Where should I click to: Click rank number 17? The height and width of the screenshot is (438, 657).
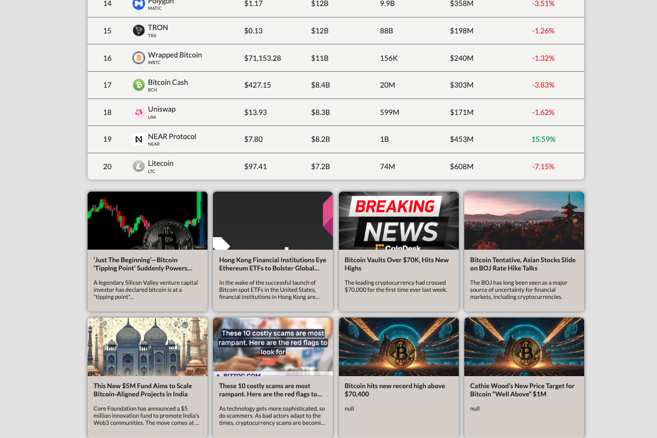(107, 85)
